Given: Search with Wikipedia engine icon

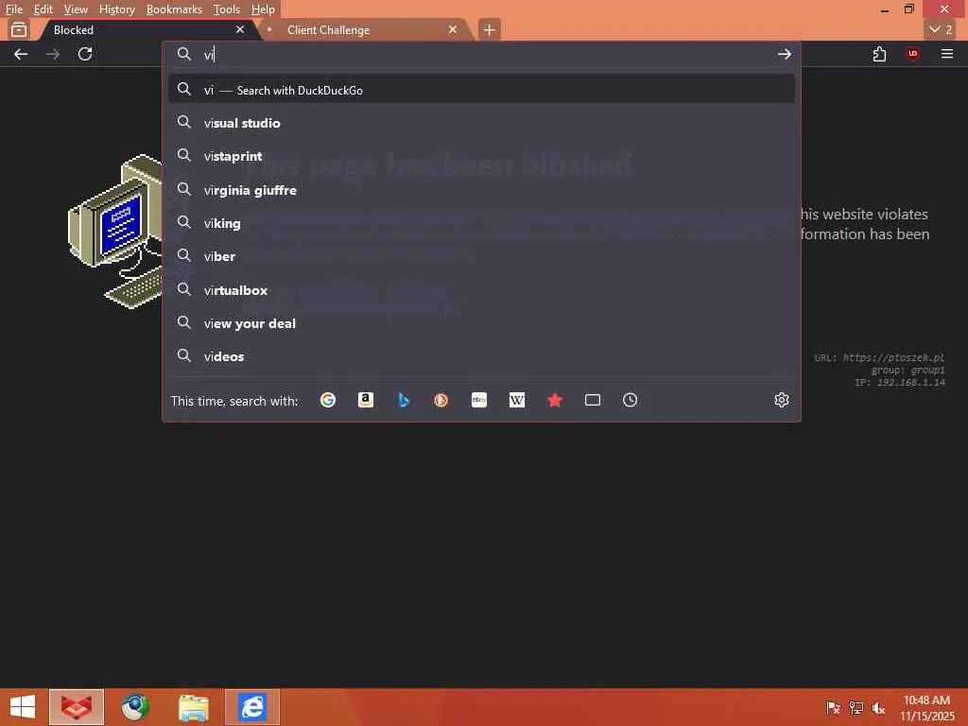Looking at the screenshot, I should (x=517, y=400).
